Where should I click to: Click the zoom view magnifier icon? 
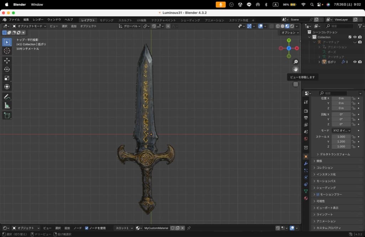pos(295,62)
